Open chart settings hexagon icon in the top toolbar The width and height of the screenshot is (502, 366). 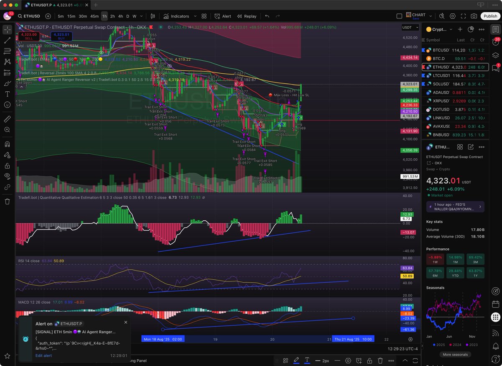(x=453, y=16)
